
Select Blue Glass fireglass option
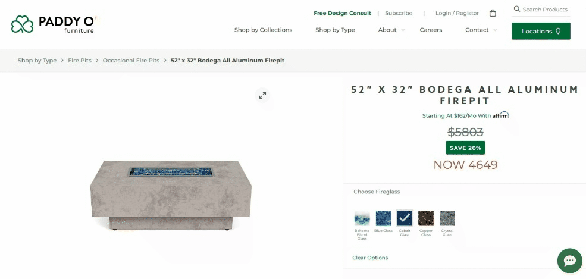pyautogui.click(x=383, y=218)
